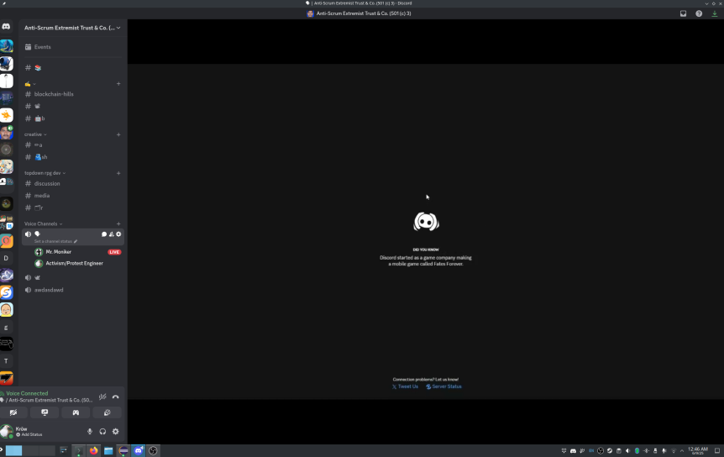
Task: Open the Tweet Us link
Action: click(405, 386)
